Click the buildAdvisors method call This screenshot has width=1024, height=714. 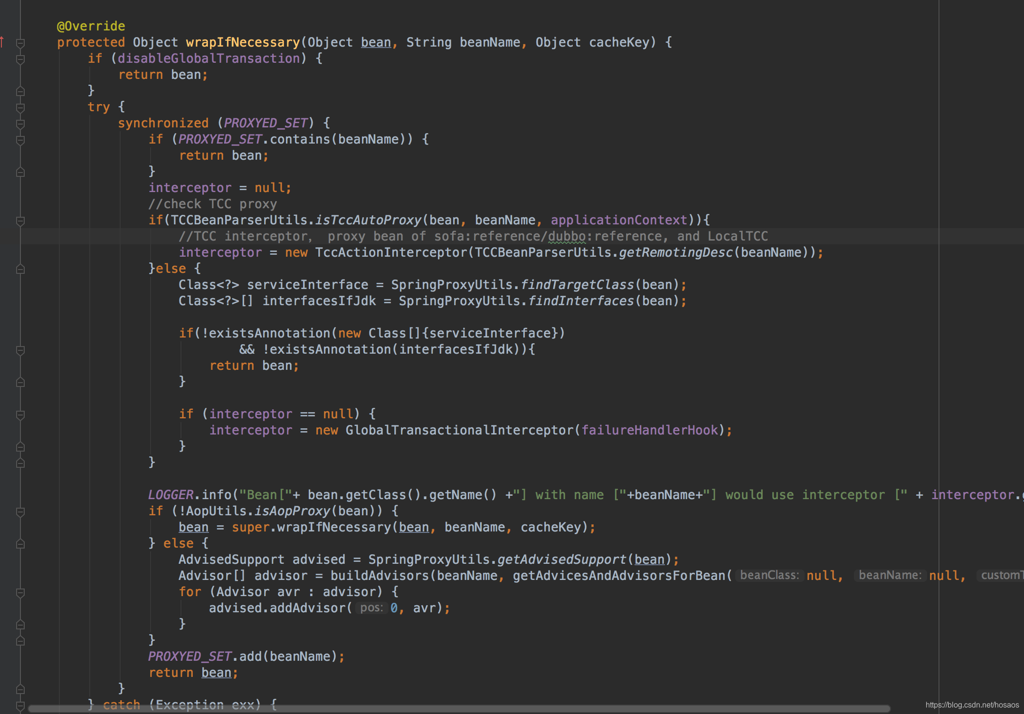[x=379, y=576]
